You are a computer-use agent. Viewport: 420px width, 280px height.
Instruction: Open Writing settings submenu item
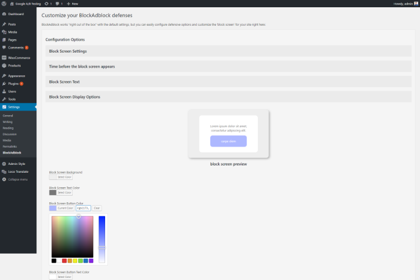point(7,122)
